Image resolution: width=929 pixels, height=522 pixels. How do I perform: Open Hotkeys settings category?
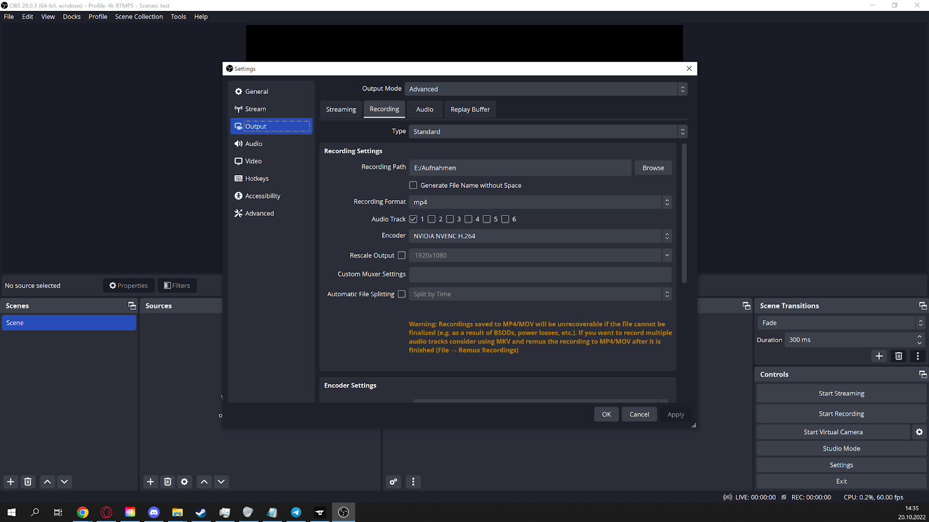pos(271,179)
